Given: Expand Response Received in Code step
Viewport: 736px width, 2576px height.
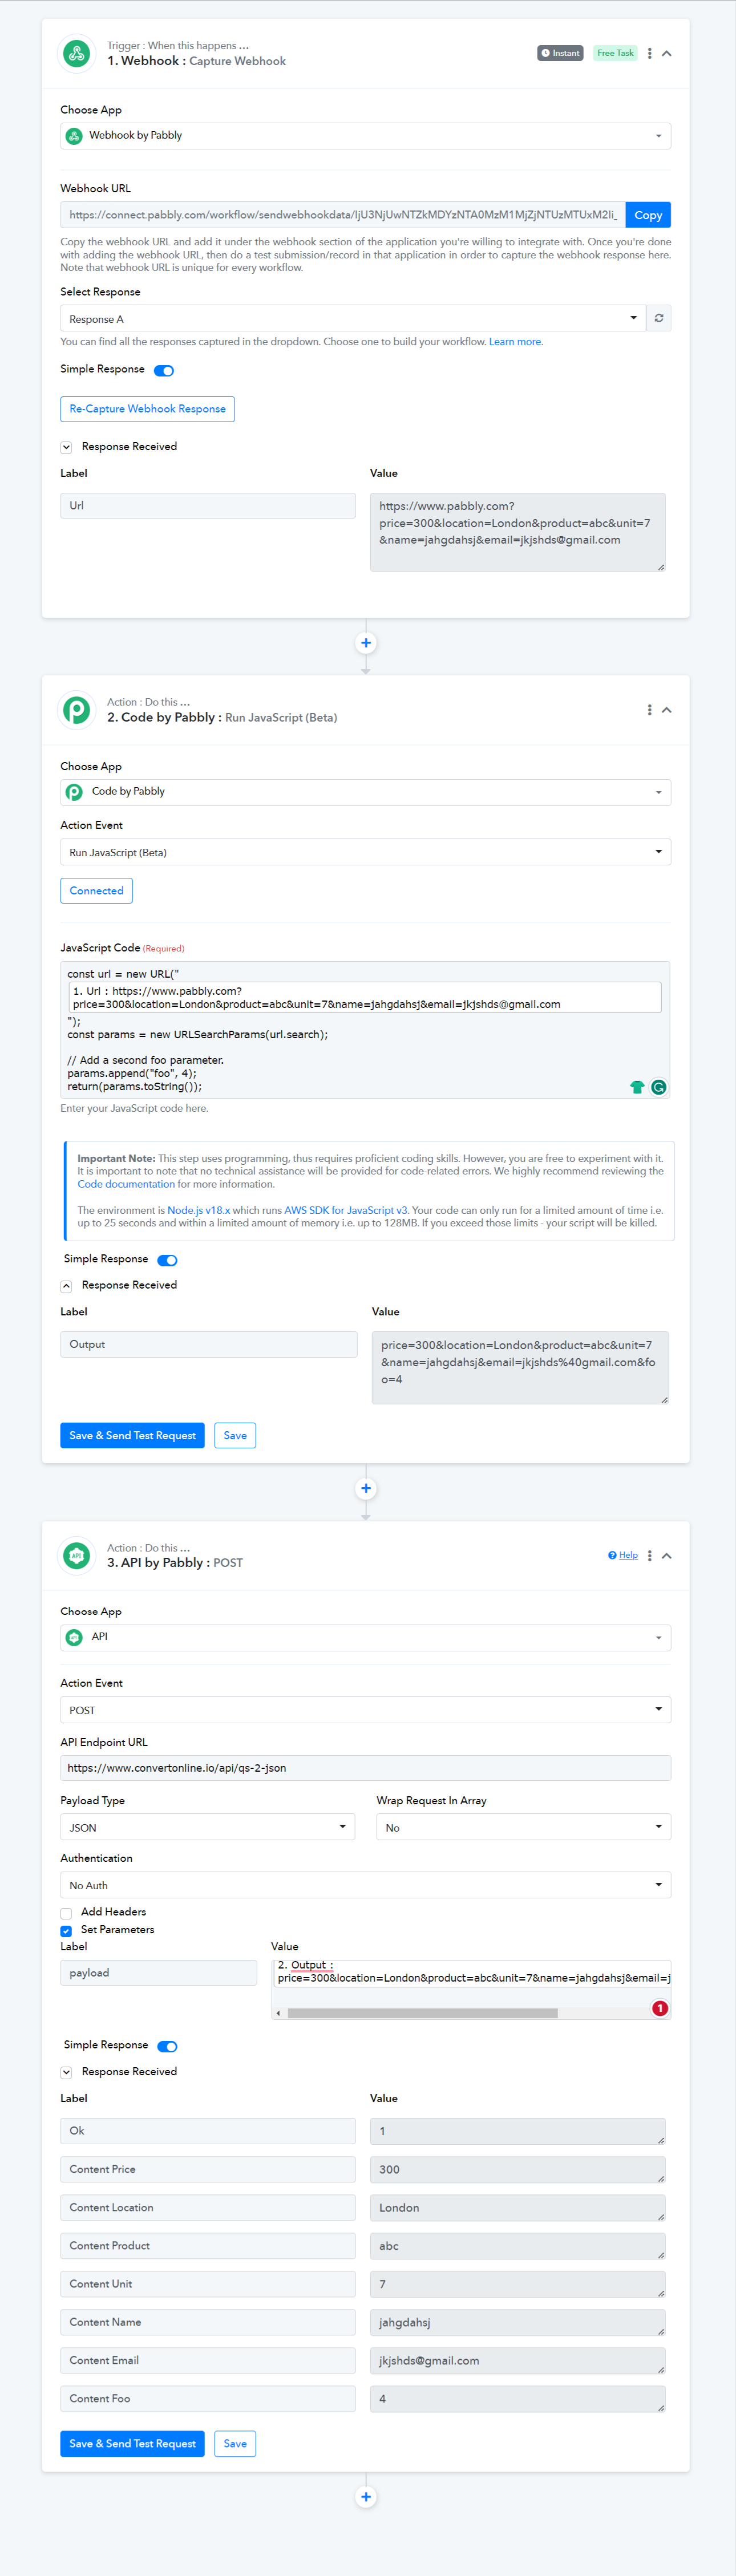Looking at the screenshot, I should pyautogui.click(x=66, y=1286).
